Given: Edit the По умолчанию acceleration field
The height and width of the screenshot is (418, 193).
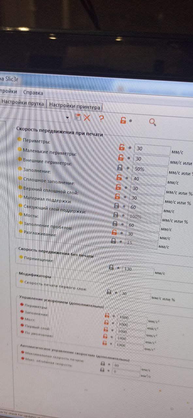Looking at the screenshot, I should (129, 345).
